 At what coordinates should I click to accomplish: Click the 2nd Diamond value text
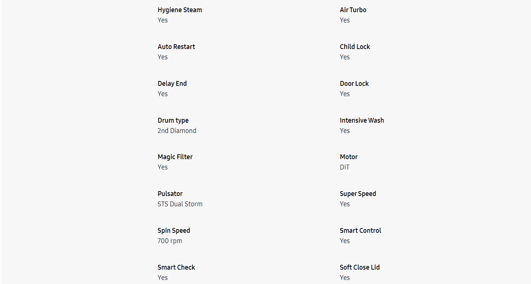click(177, 131)
